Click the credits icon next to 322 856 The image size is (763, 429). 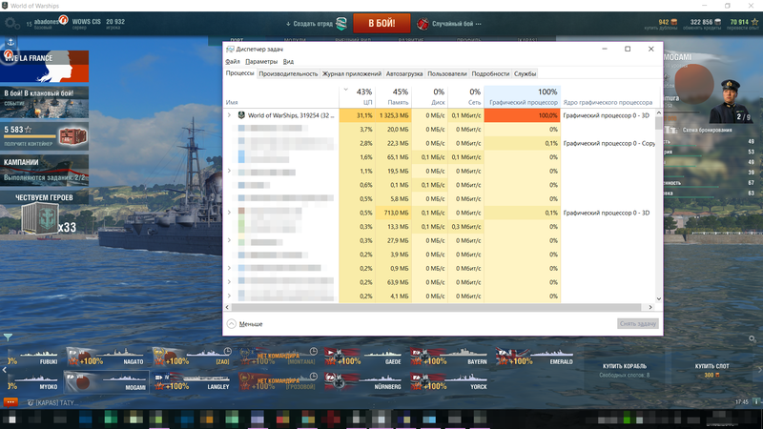717,22
